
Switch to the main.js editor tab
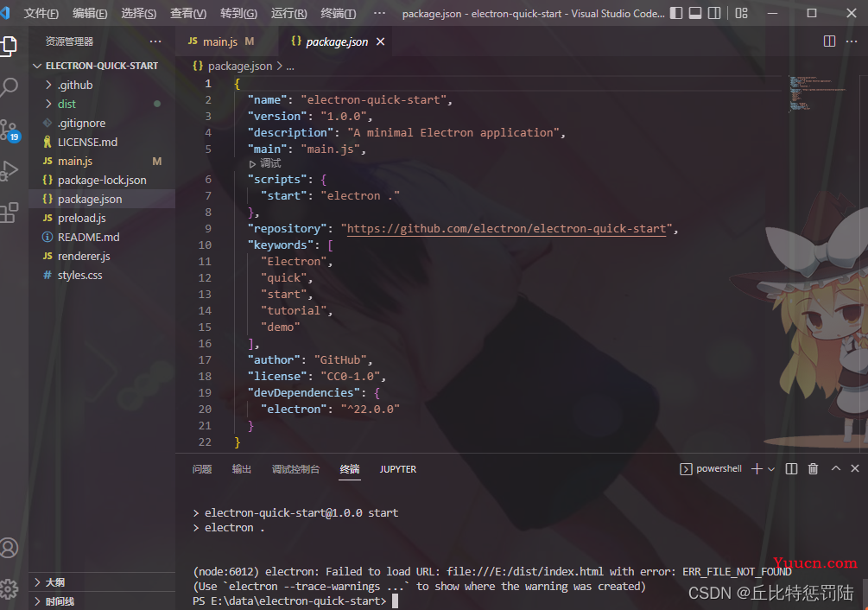click(x=221, y=41)
